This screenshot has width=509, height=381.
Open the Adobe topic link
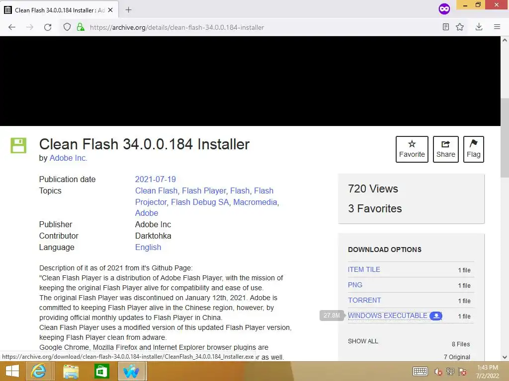pos(147,213)
